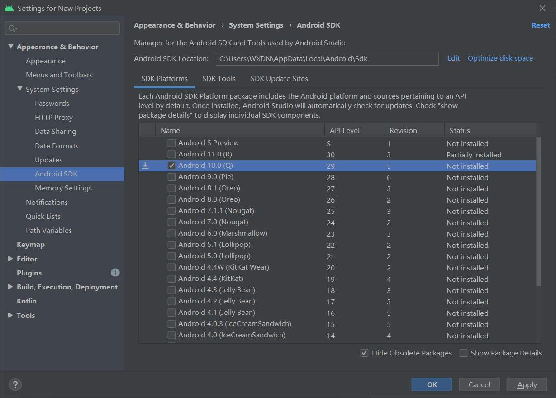Collapse the System Settings section
The image size is (556, 398).
(x=20, y=89)
